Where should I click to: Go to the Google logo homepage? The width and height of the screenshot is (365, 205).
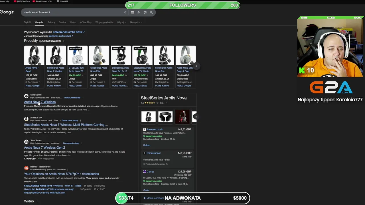click(x=7, y=12)
